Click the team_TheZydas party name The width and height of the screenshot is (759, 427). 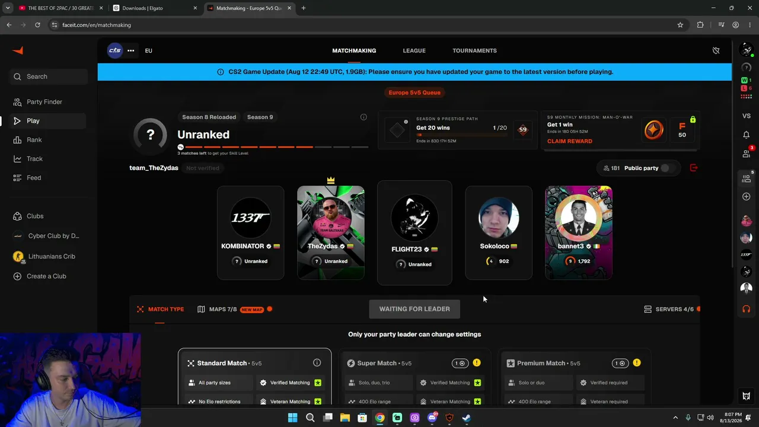pos(154,168)
